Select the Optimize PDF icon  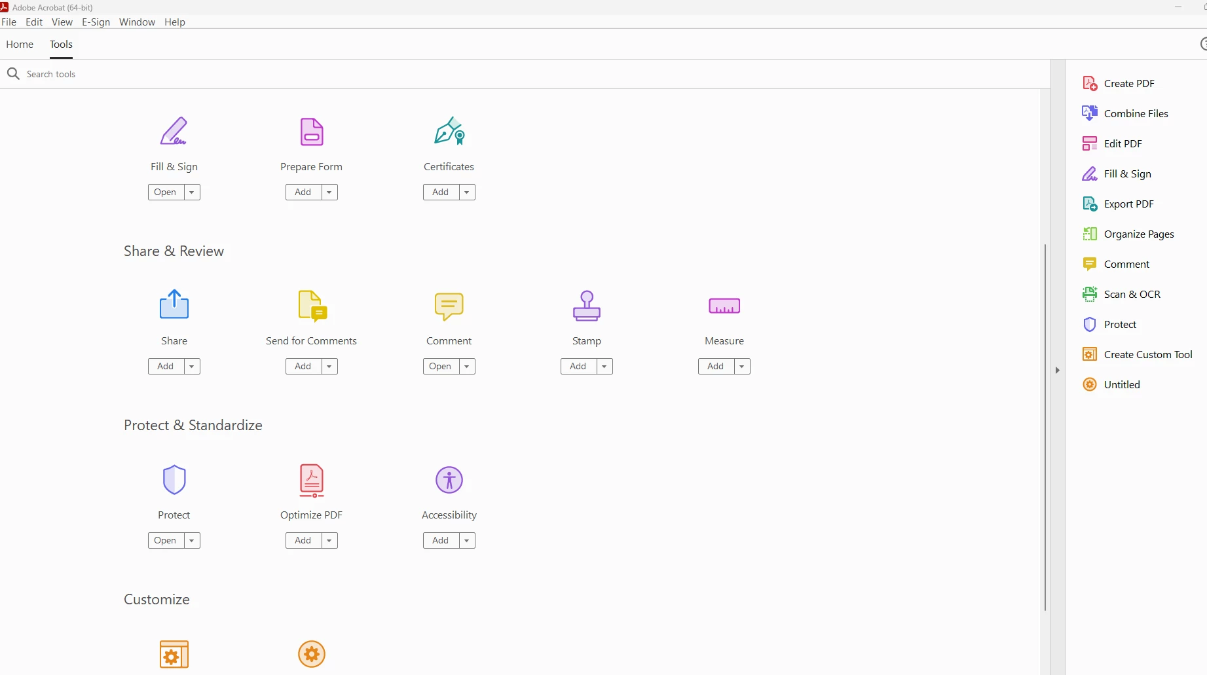tap(312, 481)
